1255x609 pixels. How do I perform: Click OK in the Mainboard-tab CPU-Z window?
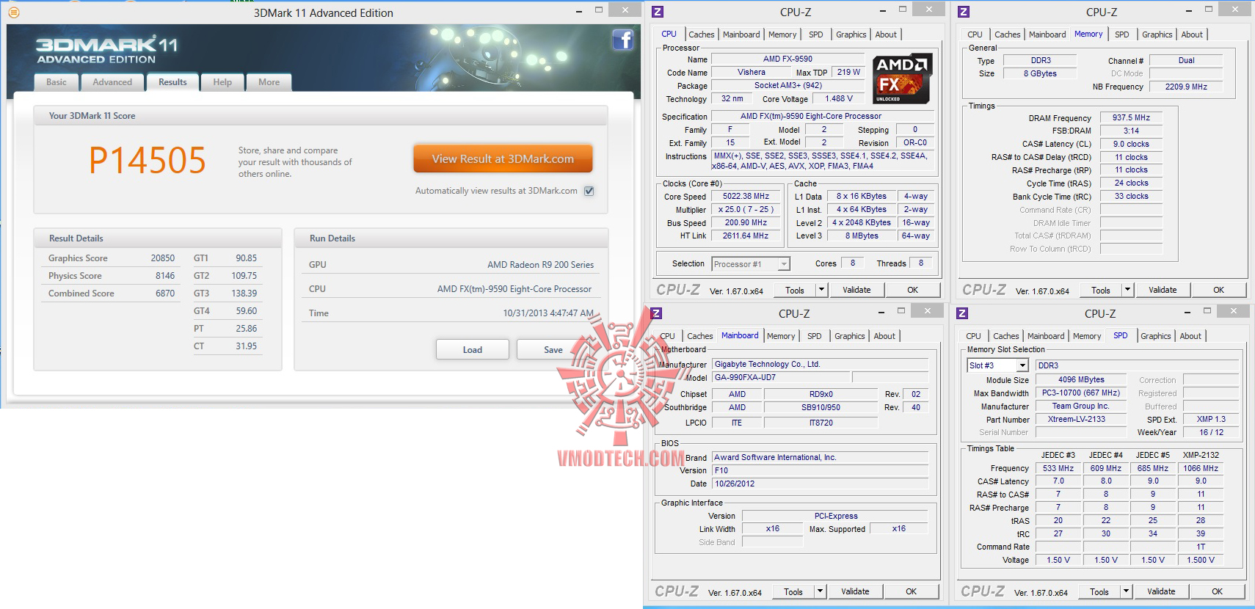(x=911, y=591)
